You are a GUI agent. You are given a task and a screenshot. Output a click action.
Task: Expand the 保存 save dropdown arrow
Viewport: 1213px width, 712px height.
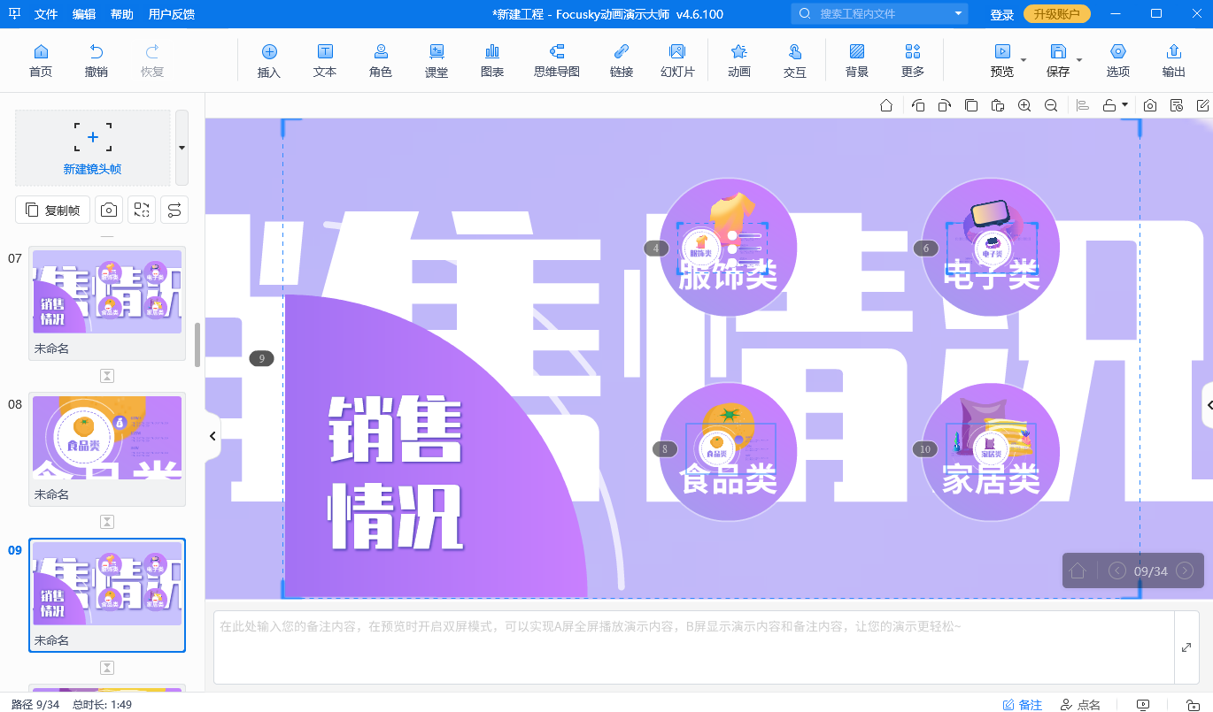1079,60
